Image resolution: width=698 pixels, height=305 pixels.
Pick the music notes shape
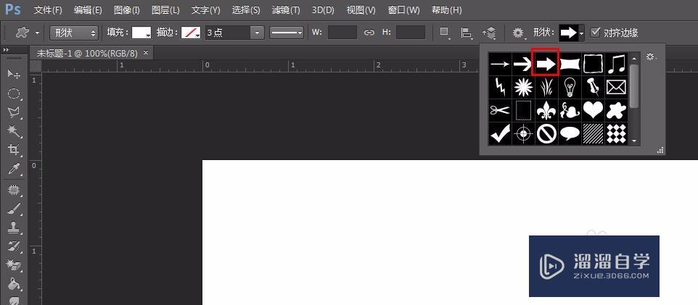616,64
